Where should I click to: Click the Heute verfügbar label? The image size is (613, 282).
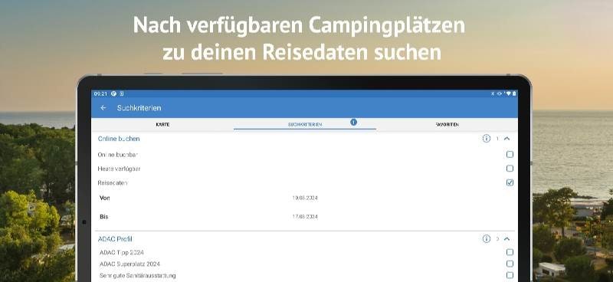click(119, 169)
